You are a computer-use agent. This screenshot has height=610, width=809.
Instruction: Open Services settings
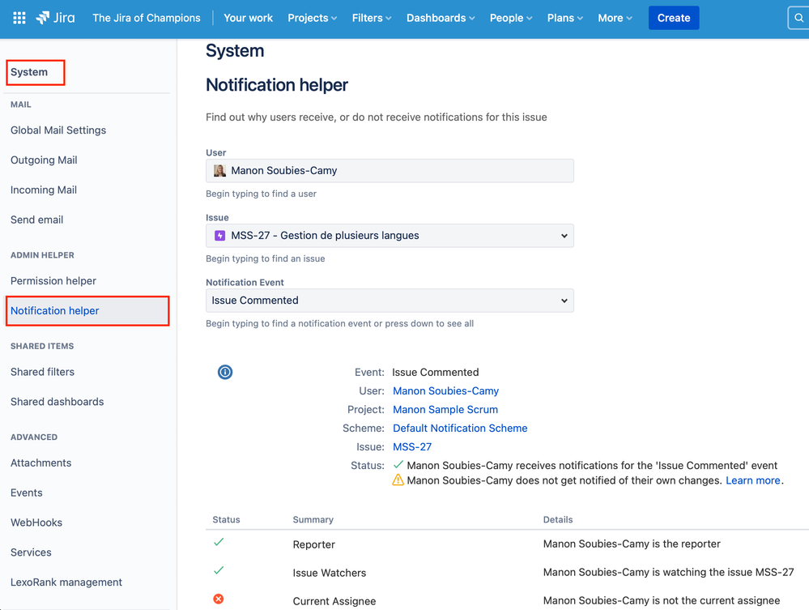(x=31, y=552)
